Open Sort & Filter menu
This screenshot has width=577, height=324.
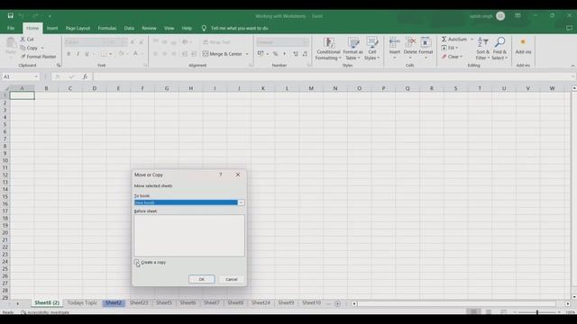click(x=482, y=49)
